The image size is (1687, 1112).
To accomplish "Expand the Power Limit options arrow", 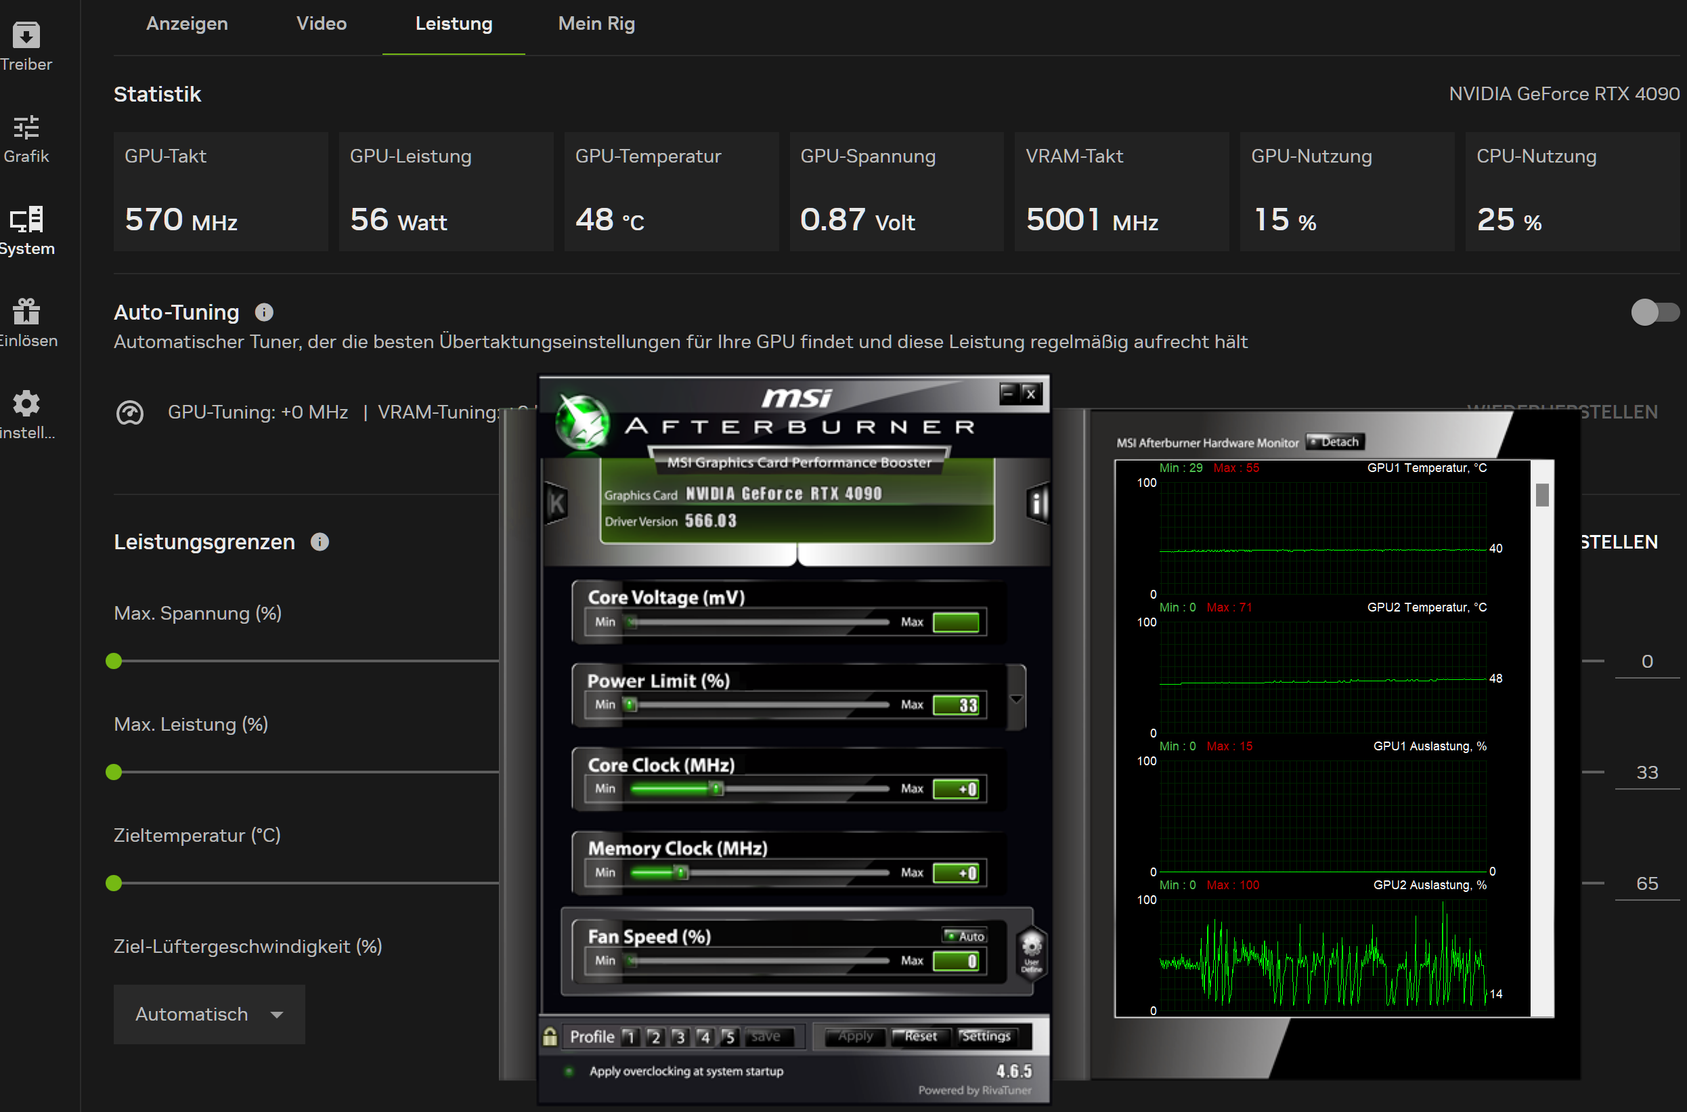I will [1016, 698].
